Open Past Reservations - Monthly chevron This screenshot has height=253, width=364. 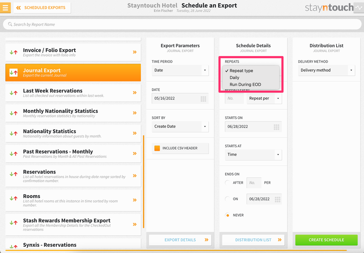click(135, 154)
